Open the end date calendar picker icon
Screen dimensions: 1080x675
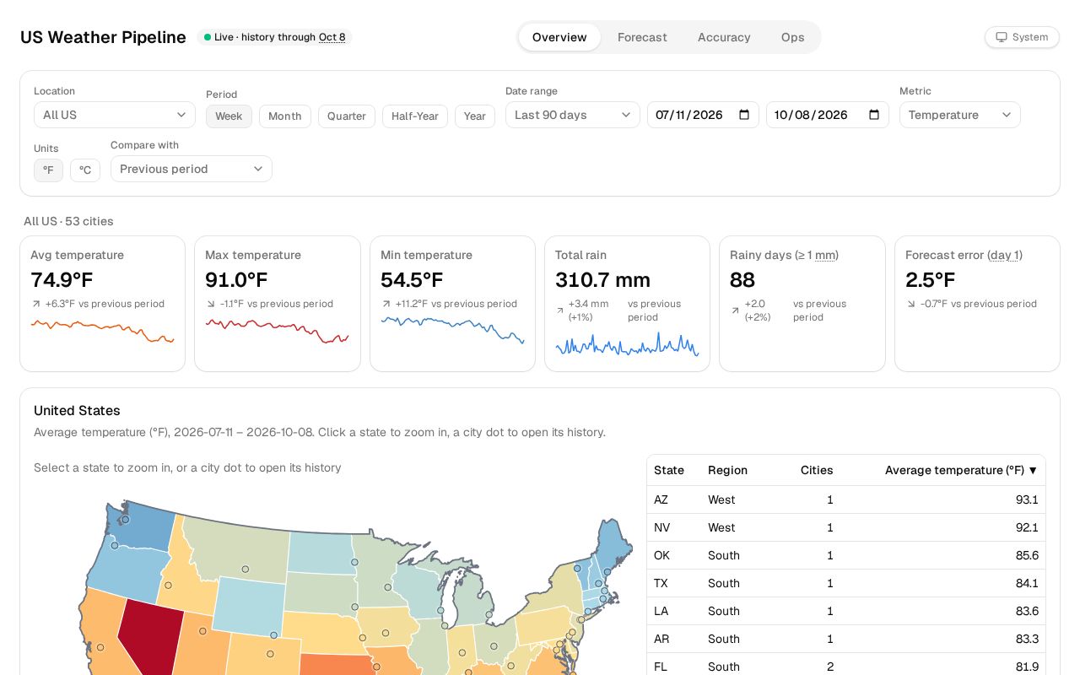click(x=874, y=115)
